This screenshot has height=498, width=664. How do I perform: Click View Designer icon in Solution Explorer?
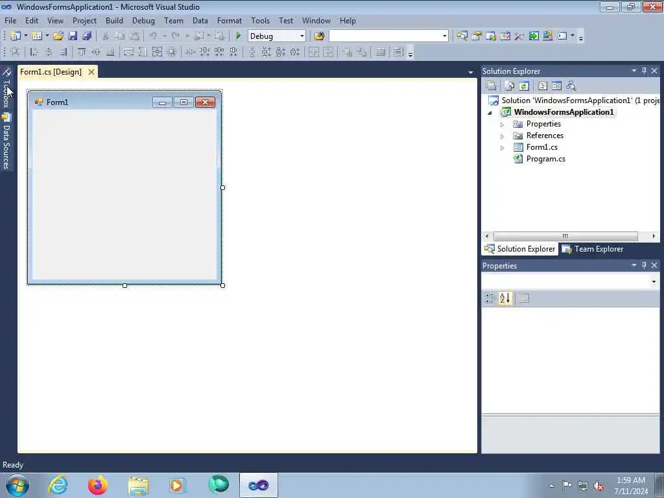pos(556,86)
